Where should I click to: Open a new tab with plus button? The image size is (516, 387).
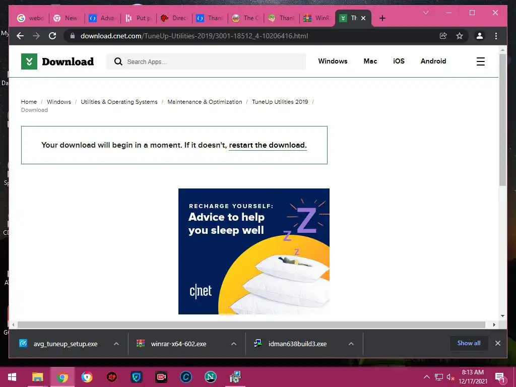[x=382, y=18]
